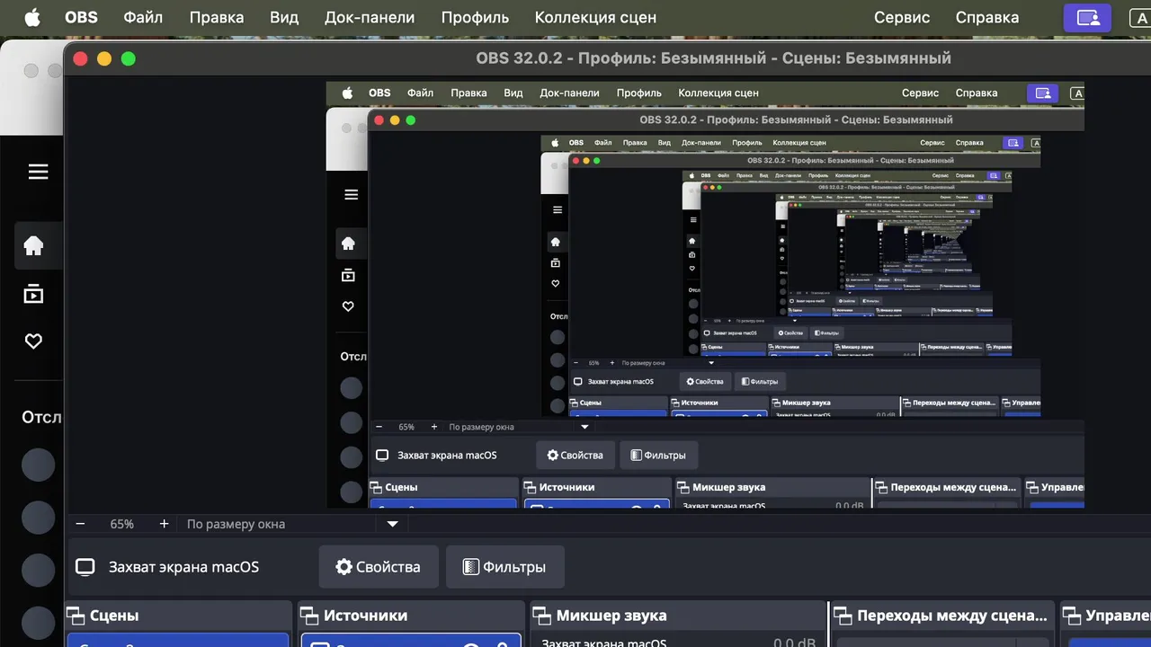Minimize the OBS window with the yellow button
The image size is (1151, 647).
pyautogui.click(x=104, y=58)
